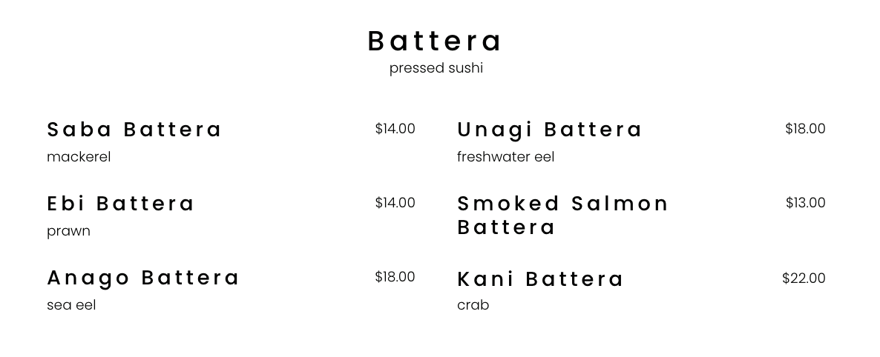
Task: Select the Kani Battera menu item
Action: (x=541, y=279)
